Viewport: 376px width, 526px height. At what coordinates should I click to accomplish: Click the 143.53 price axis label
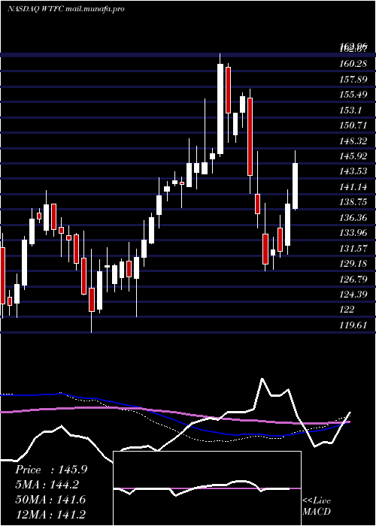353,171
